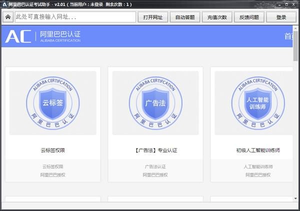Click the gray 云标签权限 subtitle text
The image size is (300, 211).
[x=53, y=167]
